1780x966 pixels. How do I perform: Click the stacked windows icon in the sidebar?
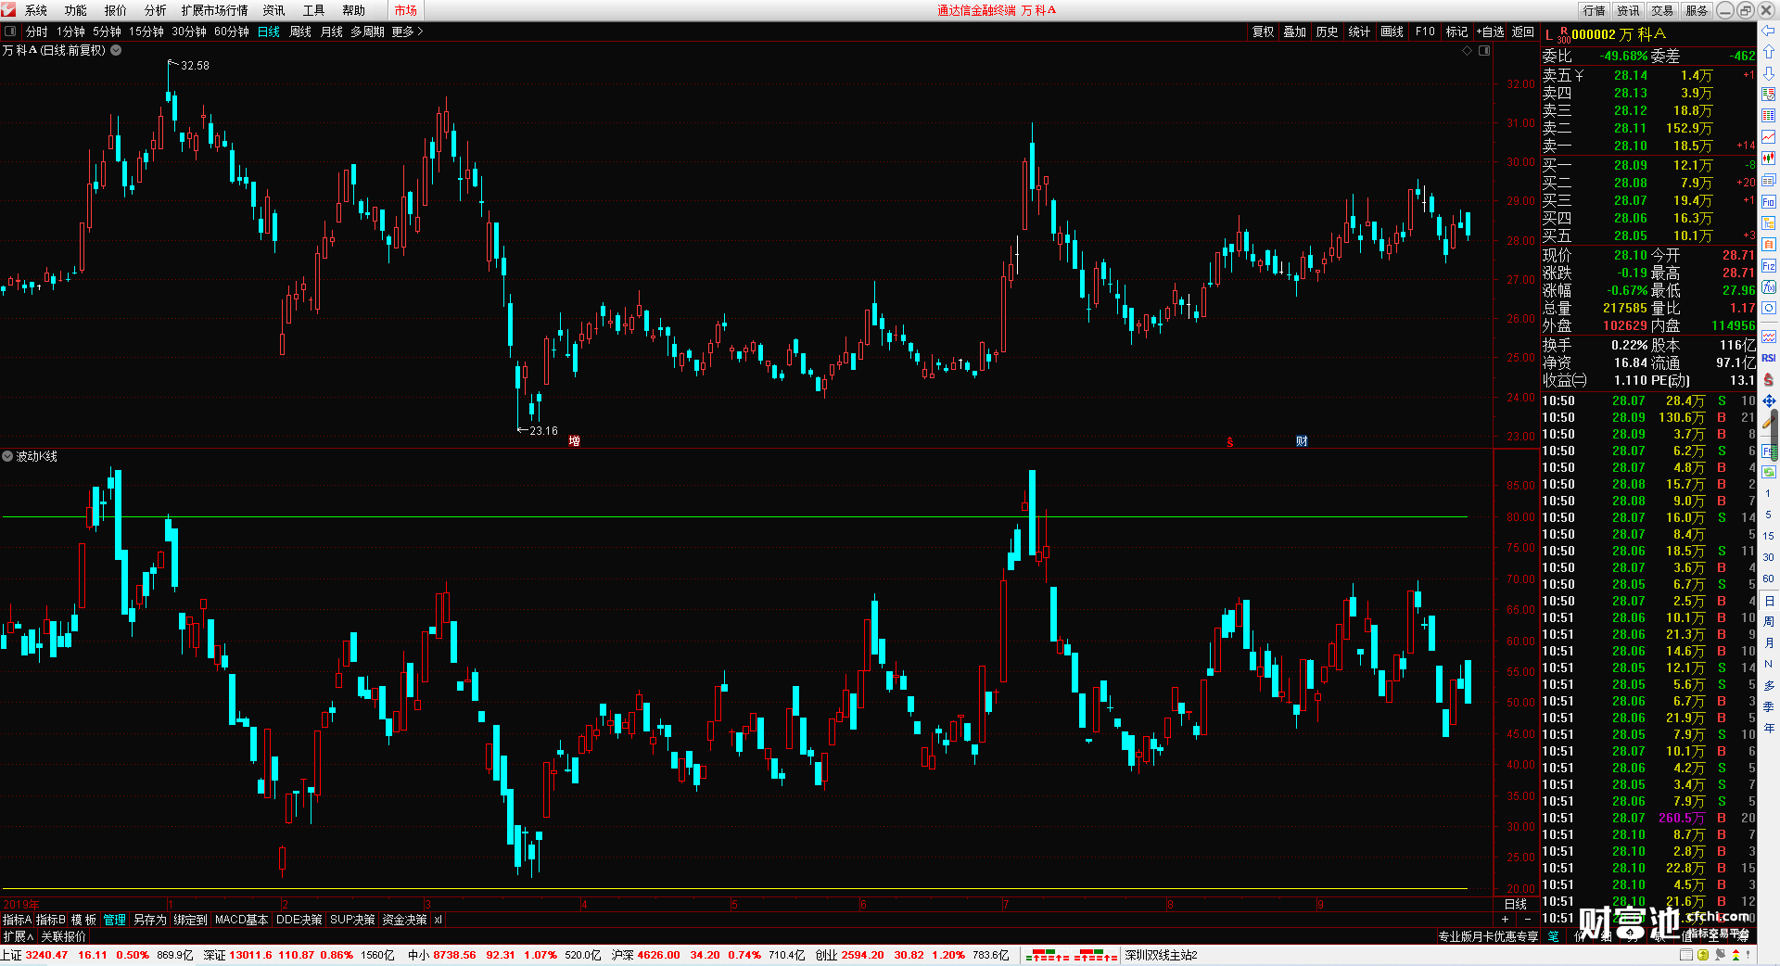tap(1768, 180)
